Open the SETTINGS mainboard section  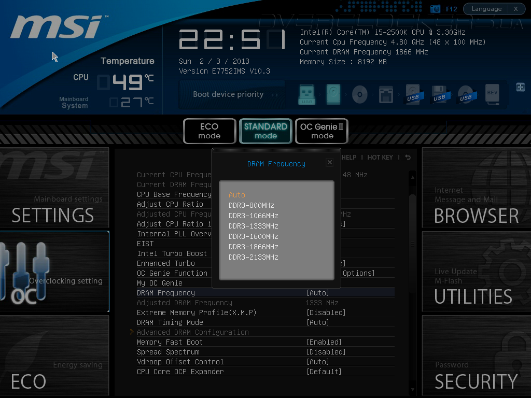coord(54,188)
